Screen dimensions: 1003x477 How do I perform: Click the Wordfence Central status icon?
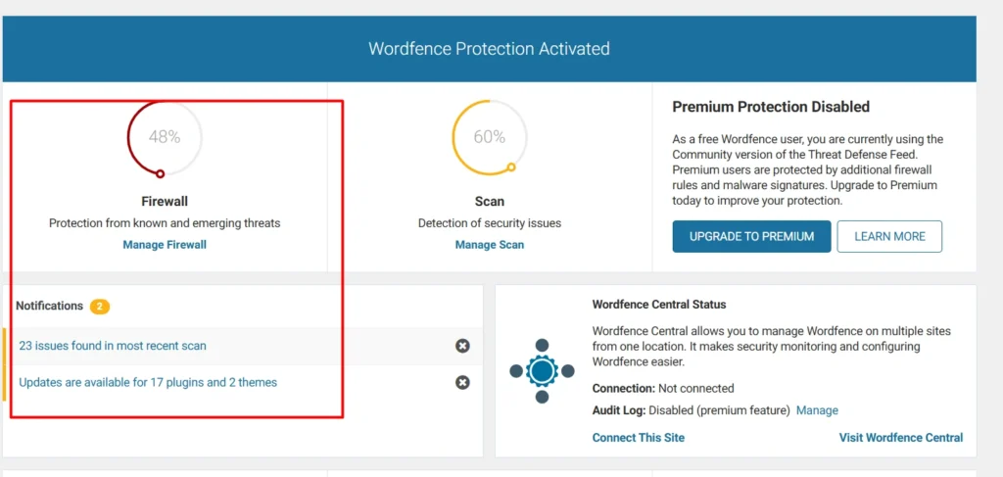542,371
